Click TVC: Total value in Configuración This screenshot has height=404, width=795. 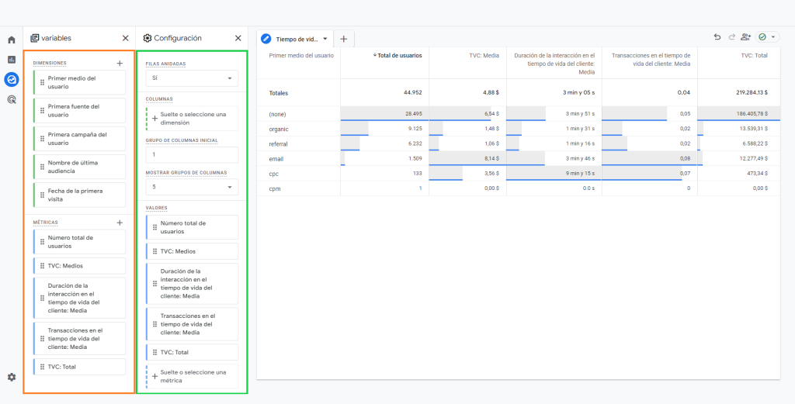point(192,352)
